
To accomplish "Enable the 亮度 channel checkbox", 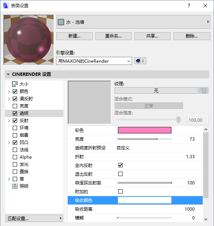I will click(x=15, y=106).
